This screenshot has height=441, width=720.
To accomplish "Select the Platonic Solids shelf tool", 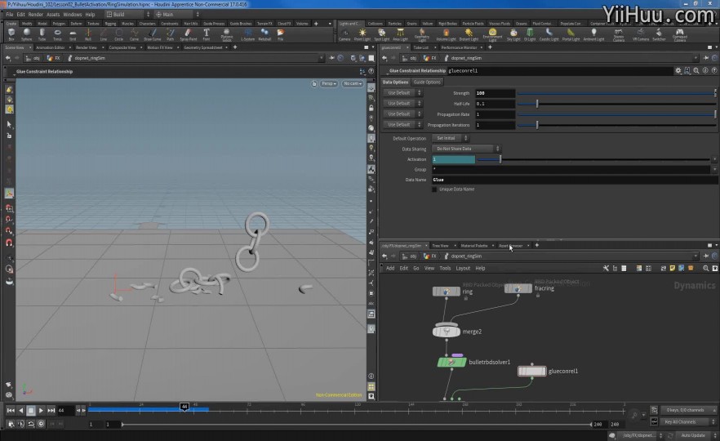I will 226,34.
